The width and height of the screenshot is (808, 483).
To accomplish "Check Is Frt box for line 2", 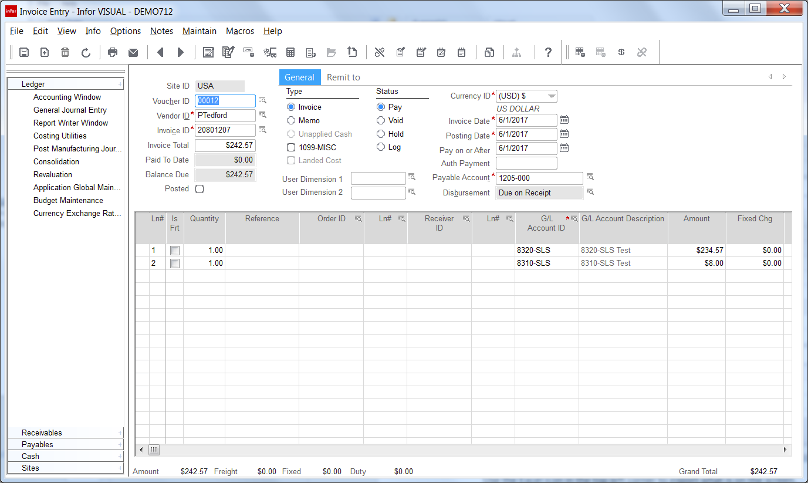I will click(x=175, y=264).
